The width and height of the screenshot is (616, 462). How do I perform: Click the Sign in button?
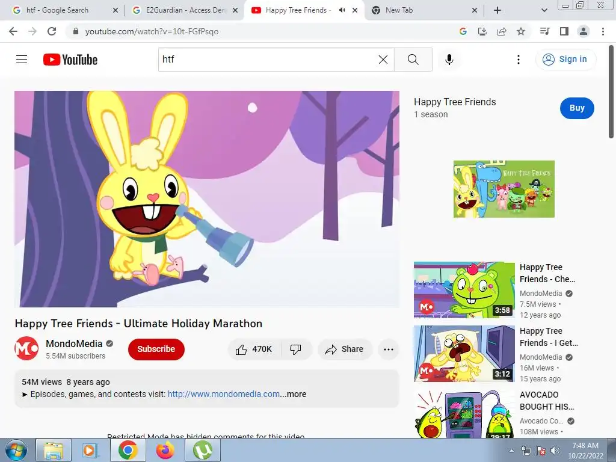tap(565, 60)
